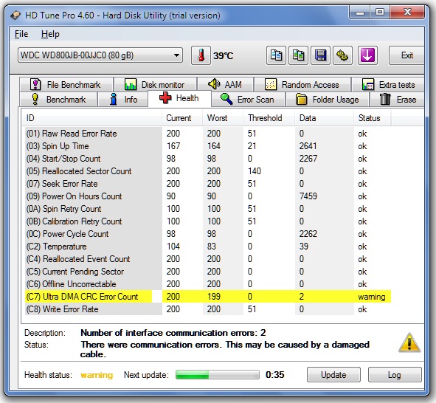Select the Offline Uncorrectable row
Viewport: 436px width, 403px height.
tap(208, 284)
